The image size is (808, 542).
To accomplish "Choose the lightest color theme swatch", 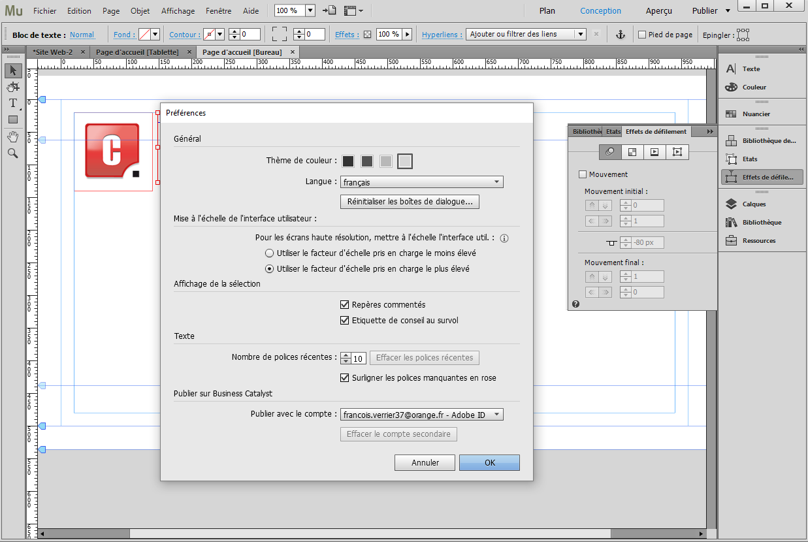I will (x=404, y=161).
